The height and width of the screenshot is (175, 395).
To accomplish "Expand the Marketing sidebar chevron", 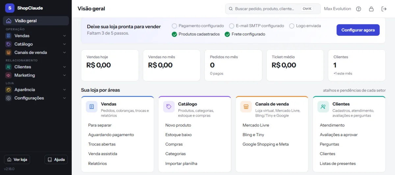I will 65,75.
